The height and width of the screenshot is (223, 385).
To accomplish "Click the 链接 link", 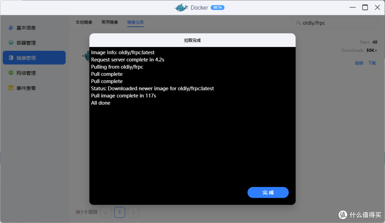I will coord(359,63).
